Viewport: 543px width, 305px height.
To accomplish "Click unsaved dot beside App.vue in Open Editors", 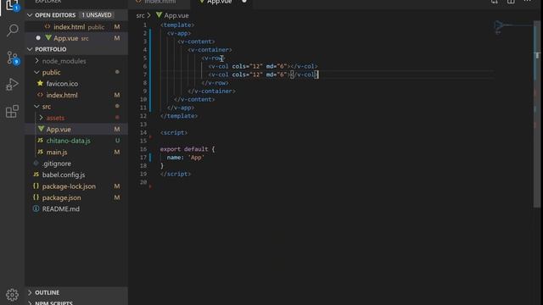I will pyautogui.click(x=38, y=37).
